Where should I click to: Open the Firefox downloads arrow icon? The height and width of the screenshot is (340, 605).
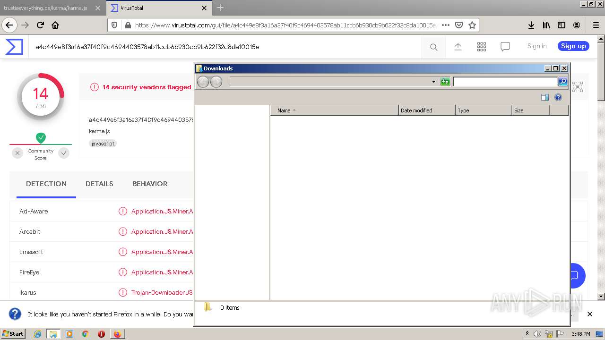[531, 25]
